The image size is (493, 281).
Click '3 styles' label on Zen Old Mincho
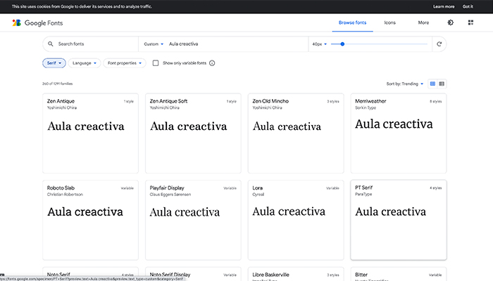click(333, 101)
